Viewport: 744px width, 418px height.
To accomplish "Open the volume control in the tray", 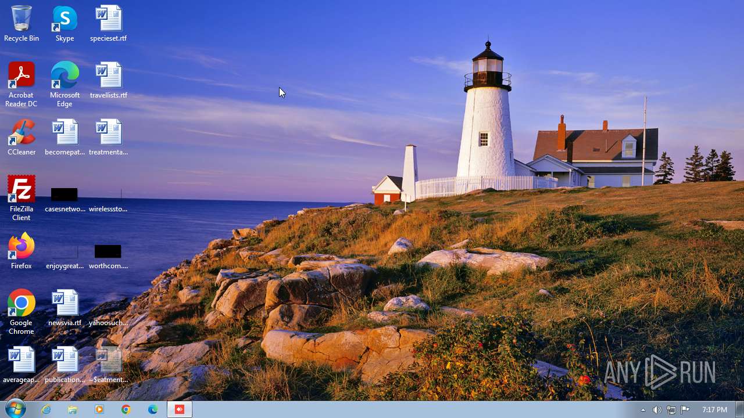I will point(657,410).
